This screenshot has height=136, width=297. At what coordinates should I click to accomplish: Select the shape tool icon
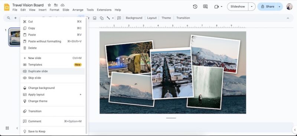tap(101, 18)
